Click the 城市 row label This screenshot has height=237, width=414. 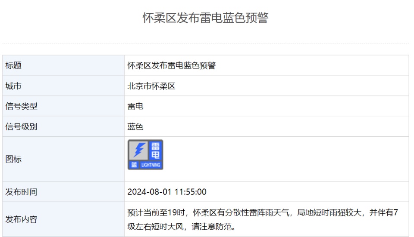13,86
